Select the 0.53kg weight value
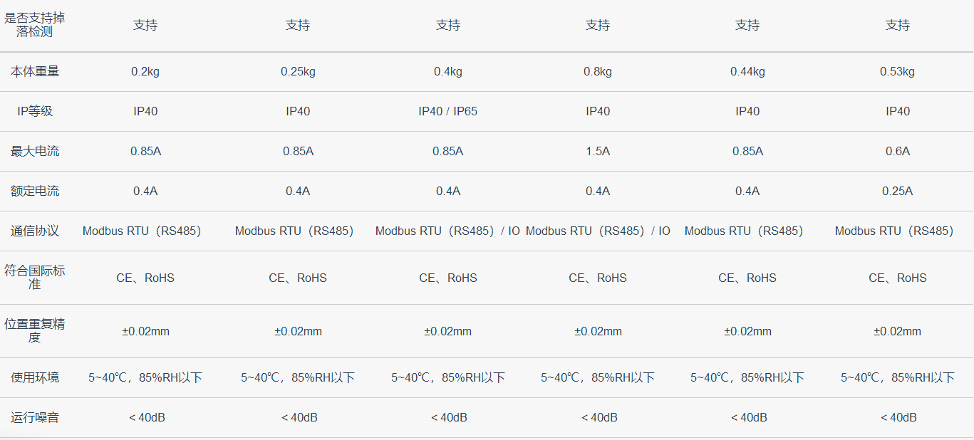The image size is (974, 440). [897, 71]
